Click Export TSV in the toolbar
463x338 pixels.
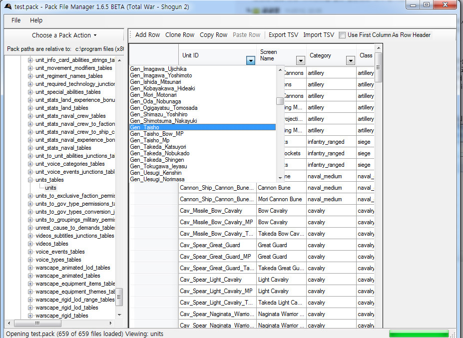283,35
